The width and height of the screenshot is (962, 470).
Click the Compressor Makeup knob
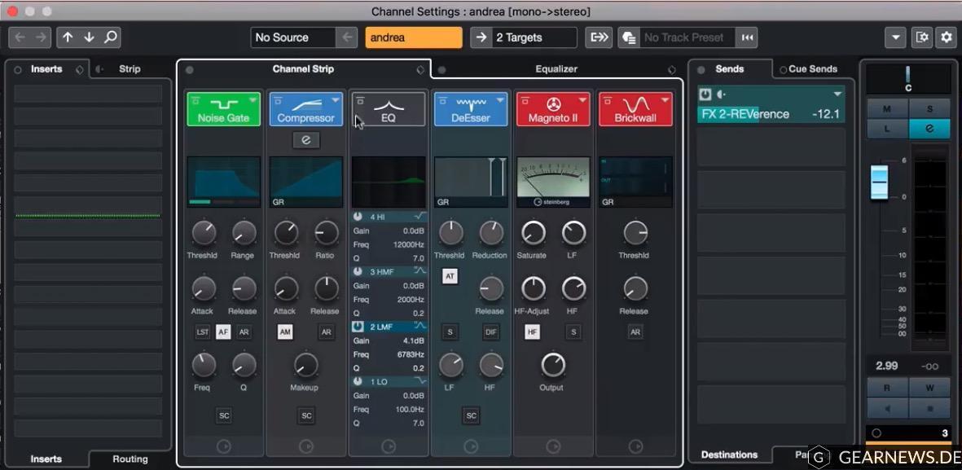pos(305,365)
